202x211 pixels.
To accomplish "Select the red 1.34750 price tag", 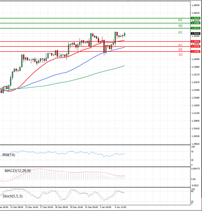I will 196,46.
